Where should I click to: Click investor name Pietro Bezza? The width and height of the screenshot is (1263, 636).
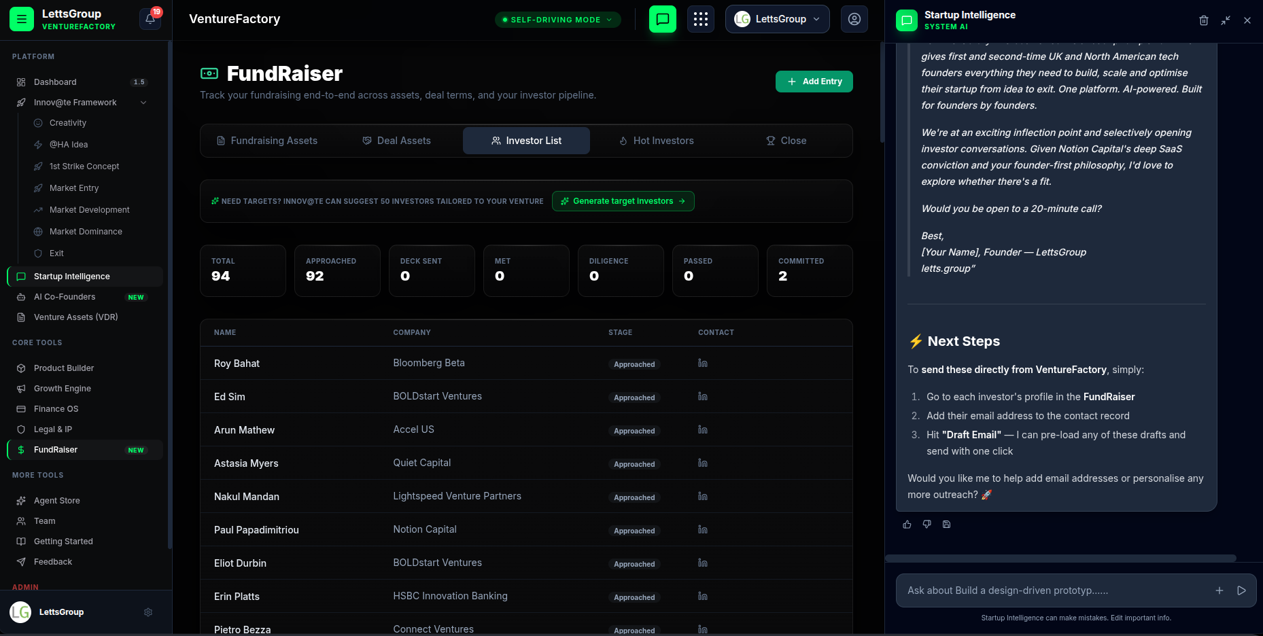click(x=242, y=630)
